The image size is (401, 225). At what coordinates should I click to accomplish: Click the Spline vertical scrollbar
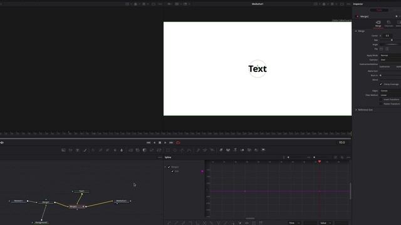click(x=350, y=191)
